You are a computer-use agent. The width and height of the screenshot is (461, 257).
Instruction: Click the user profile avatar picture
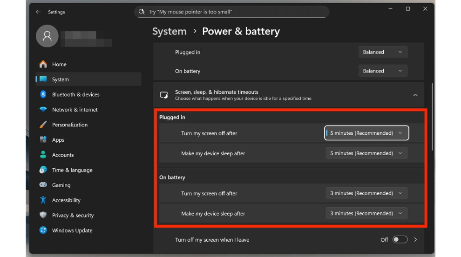(47, 37)
